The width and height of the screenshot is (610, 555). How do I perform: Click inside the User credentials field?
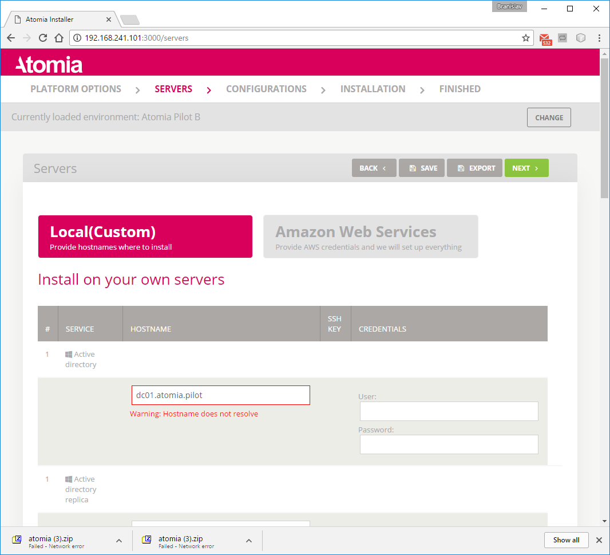click(x=449, y=411)
